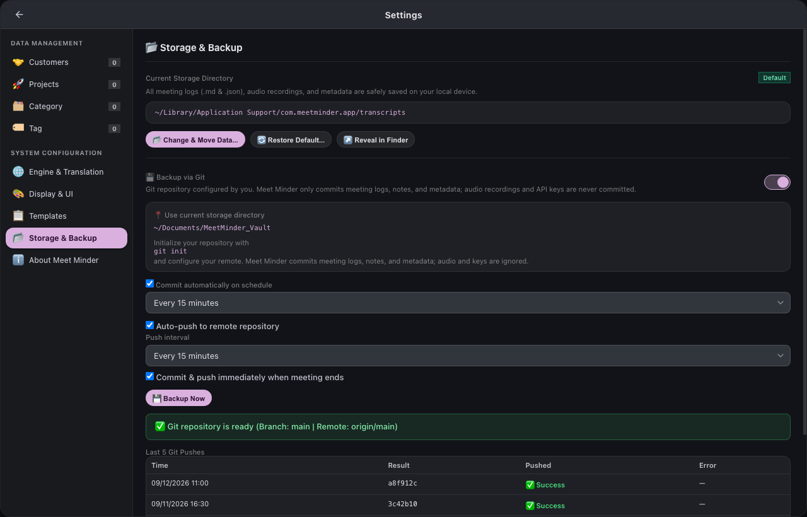The image size is (807, 517).
Task: Click the Tag count badge
Action: point(114,129)
